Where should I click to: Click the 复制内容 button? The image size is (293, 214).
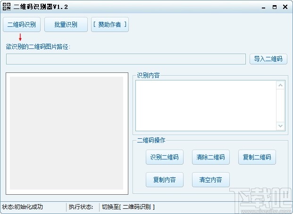(165, 180)
